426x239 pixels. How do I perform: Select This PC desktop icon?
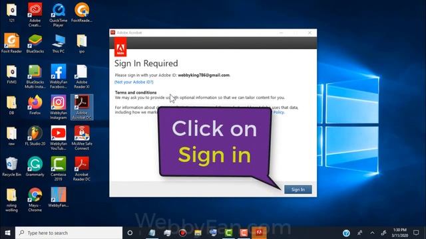(x=58, y=43)
